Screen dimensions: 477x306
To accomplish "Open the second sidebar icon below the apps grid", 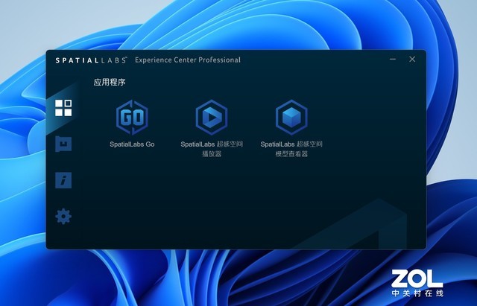I will coord(63,144).
